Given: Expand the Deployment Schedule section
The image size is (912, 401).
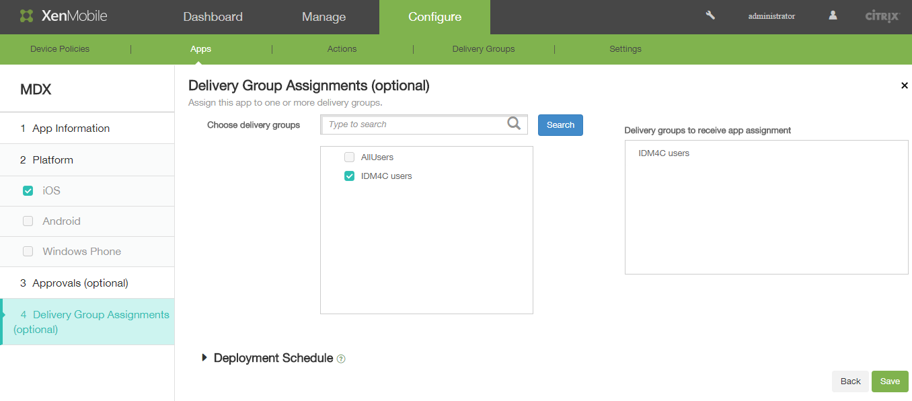Looking at the screenshot, I should click(x=204, y=358).
